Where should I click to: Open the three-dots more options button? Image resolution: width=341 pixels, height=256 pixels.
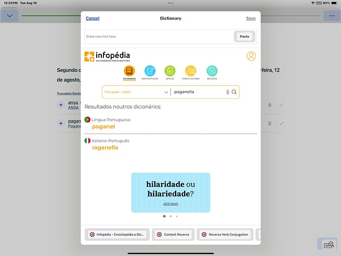tap(332, 16)
